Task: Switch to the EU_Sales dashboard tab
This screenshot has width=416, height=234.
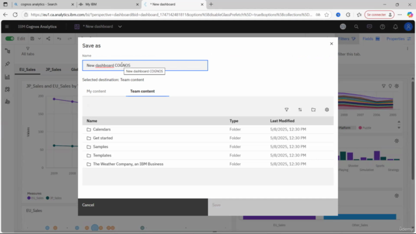Action: [x=27, y=70]
